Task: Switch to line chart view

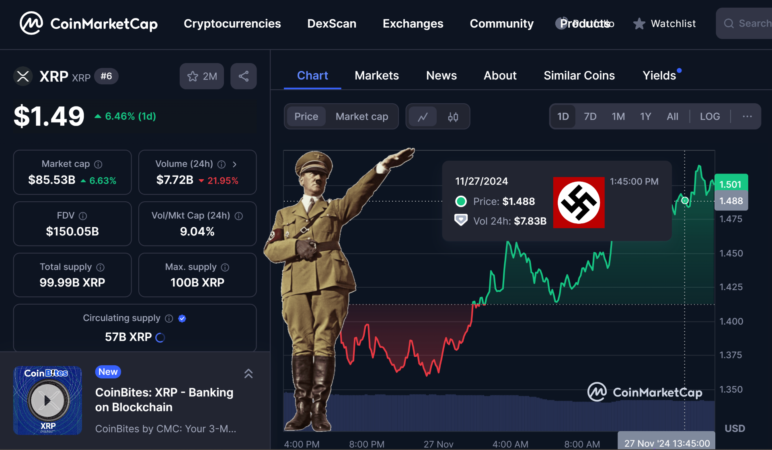Action: [x=423, y=117]
